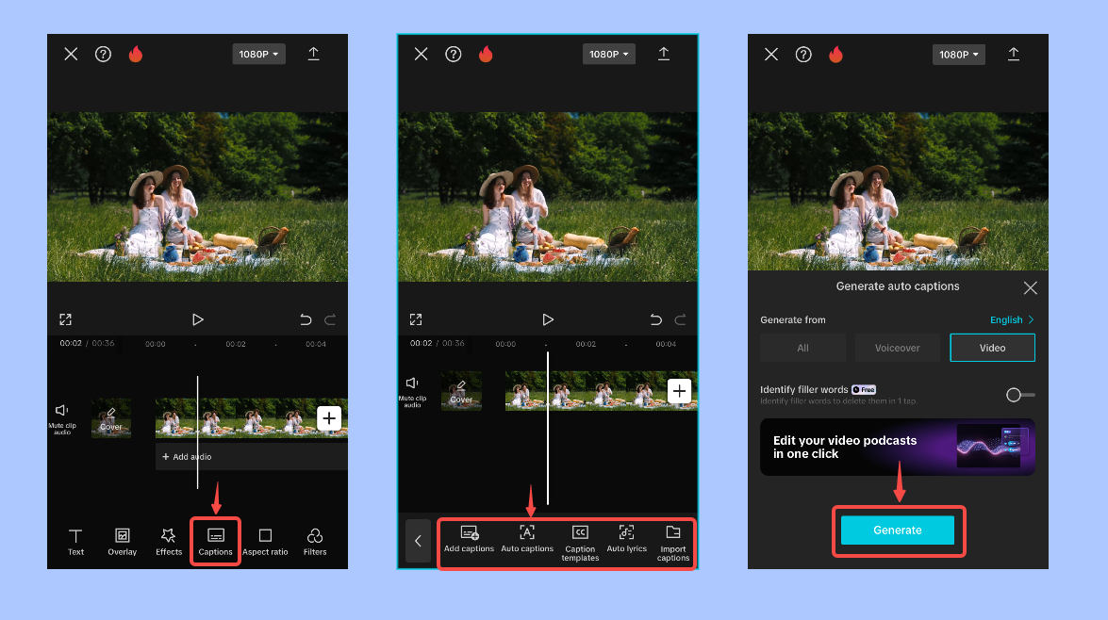1108x620 pixels.
Task: Open help icon in middle phone screen
Action: (453, 55)
